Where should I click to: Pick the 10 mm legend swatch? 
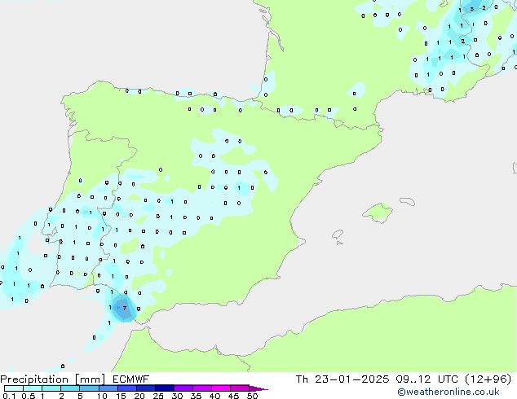tap(108, 388)
